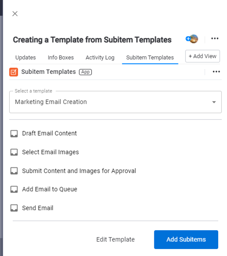Click the user avatar picture
Image resolution: width=227 pixels, height=256 pixels.
tap(194, 39)
